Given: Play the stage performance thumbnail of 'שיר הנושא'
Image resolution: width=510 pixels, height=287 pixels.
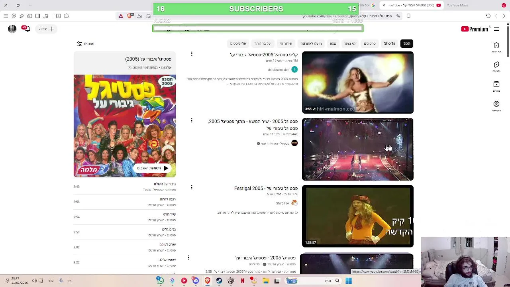Looking at the screenshot, I should click(x=357, y=149).
